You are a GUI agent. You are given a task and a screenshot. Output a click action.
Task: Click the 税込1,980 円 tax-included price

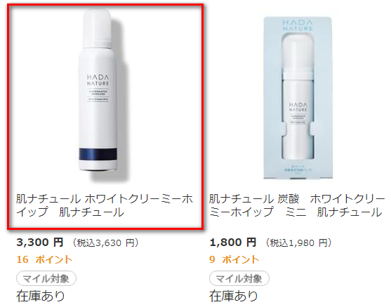tap(298, 243)
